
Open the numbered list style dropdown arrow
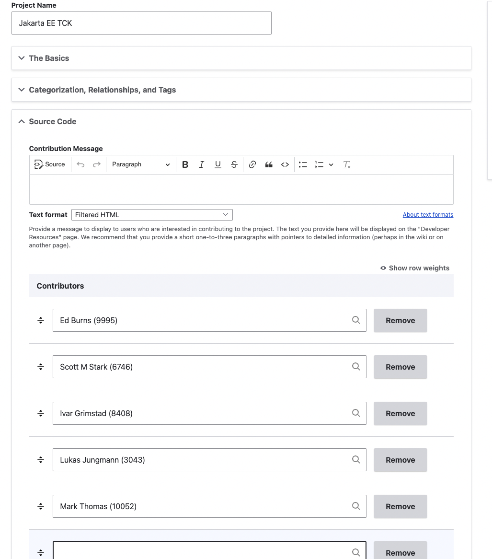click(x=331, y=164)
